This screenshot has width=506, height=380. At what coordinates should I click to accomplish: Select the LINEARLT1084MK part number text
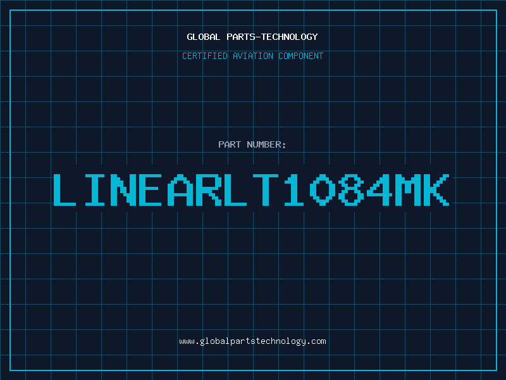(x=251, y=190)
